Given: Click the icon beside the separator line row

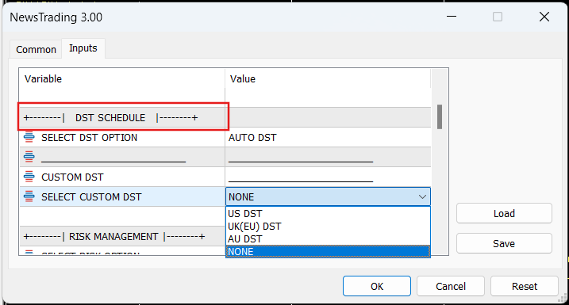Looking at the screenshot, I should 29,157.
